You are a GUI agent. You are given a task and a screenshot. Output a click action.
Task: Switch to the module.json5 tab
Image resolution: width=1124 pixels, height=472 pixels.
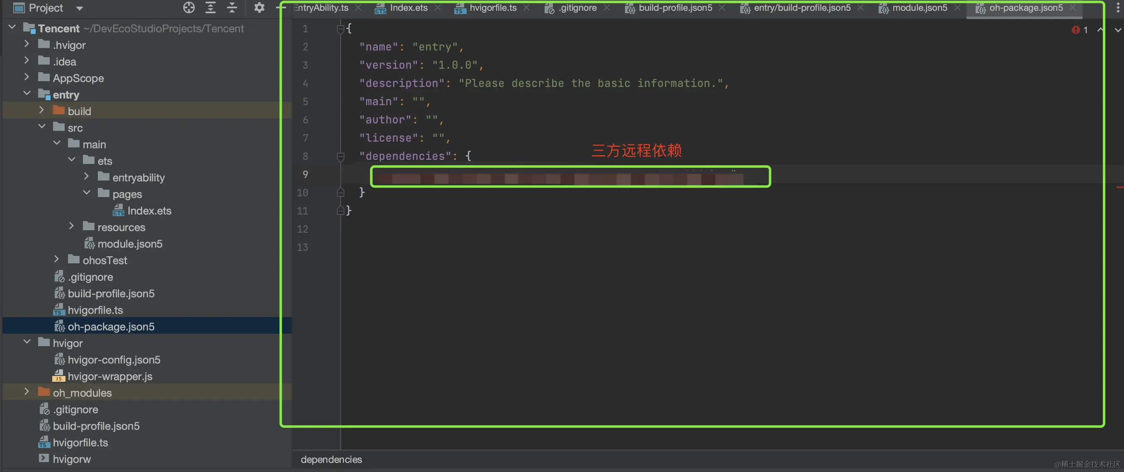(x=919, y=8)
